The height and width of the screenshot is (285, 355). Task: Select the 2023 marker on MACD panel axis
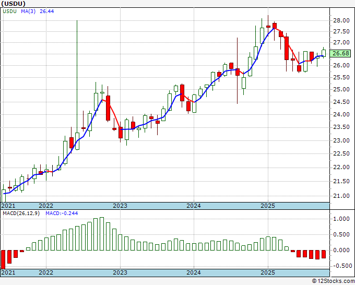click(120, 272)
